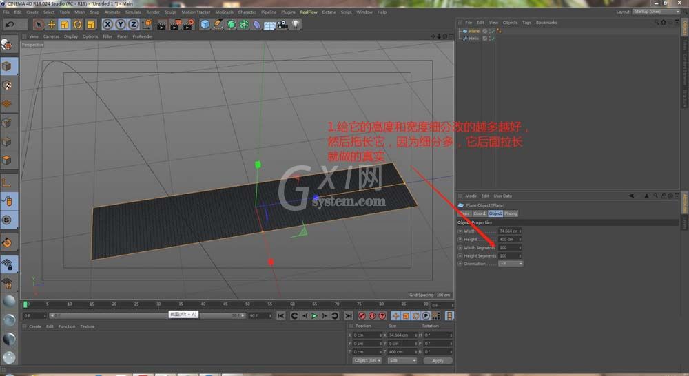Toggle Autokeying red button
This screenshot has width=689, height=376.
372,316
